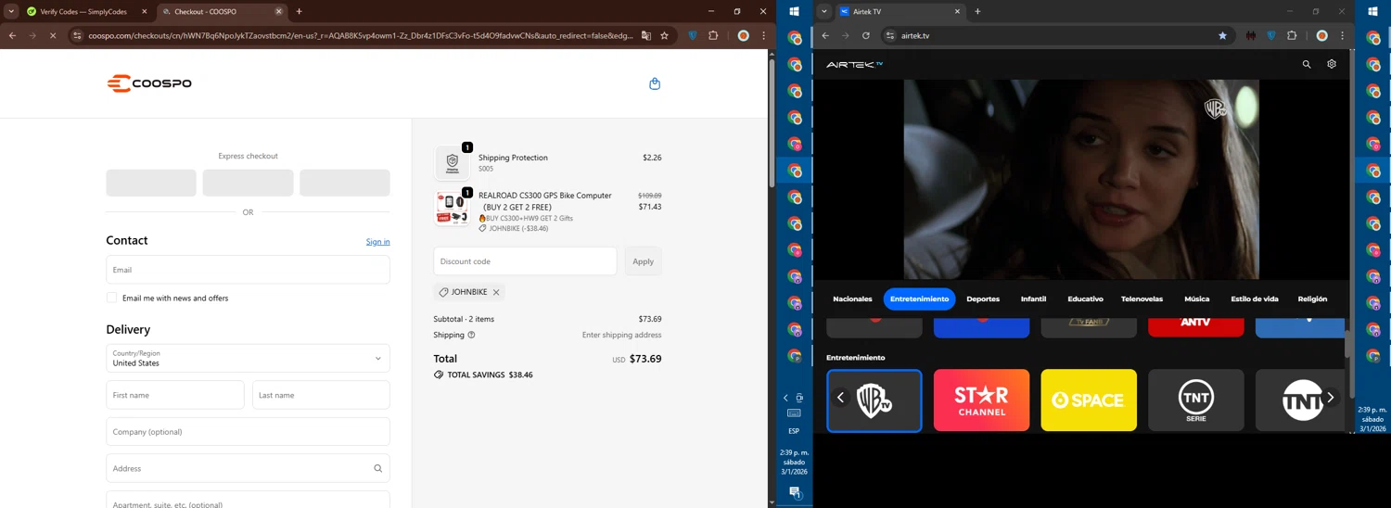This screenshot has width=1391, height=508.
Task: Click the ESP language indicator
Action: [794, 431]
